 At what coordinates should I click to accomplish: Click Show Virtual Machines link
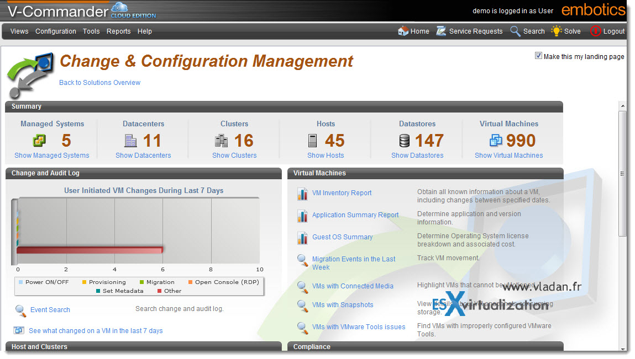pyautogui.click(x=508, y=156)
